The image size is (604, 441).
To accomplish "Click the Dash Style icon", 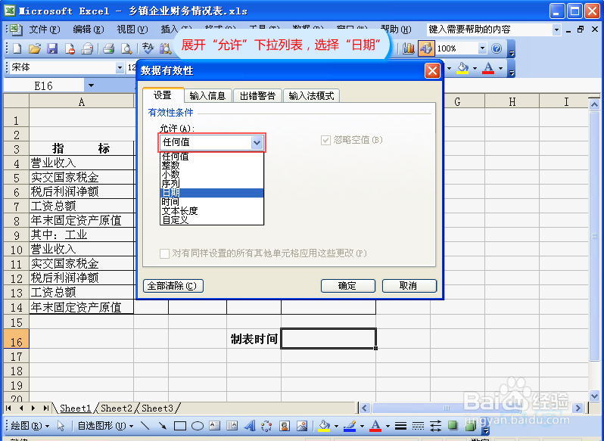I will [418, 426].
